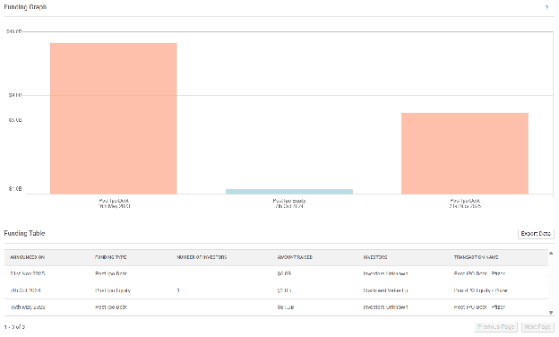Viewport: 559px width, 337px height.
Task: Select the blue Post Ipo Equity bar
Action: point(289,192)
